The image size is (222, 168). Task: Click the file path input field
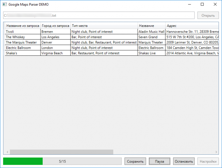click(x=99, y=15)
